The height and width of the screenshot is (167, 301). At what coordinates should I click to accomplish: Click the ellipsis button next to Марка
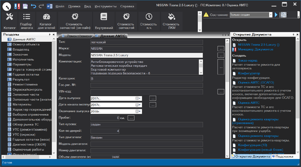click(221, 49)
